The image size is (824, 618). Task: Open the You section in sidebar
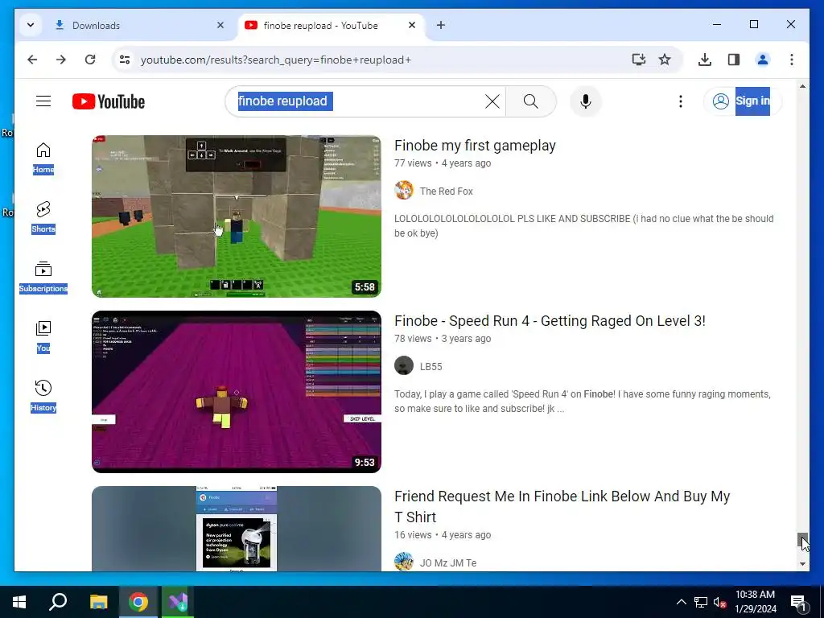(x=43, y=336)
